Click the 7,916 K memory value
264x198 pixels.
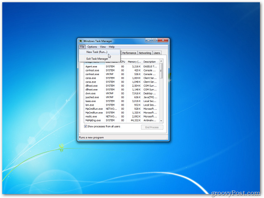click(137, 94)
